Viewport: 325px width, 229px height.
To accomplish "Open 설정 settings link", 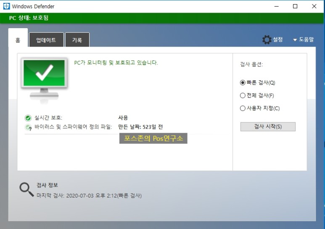I will (x=278, y=39).
